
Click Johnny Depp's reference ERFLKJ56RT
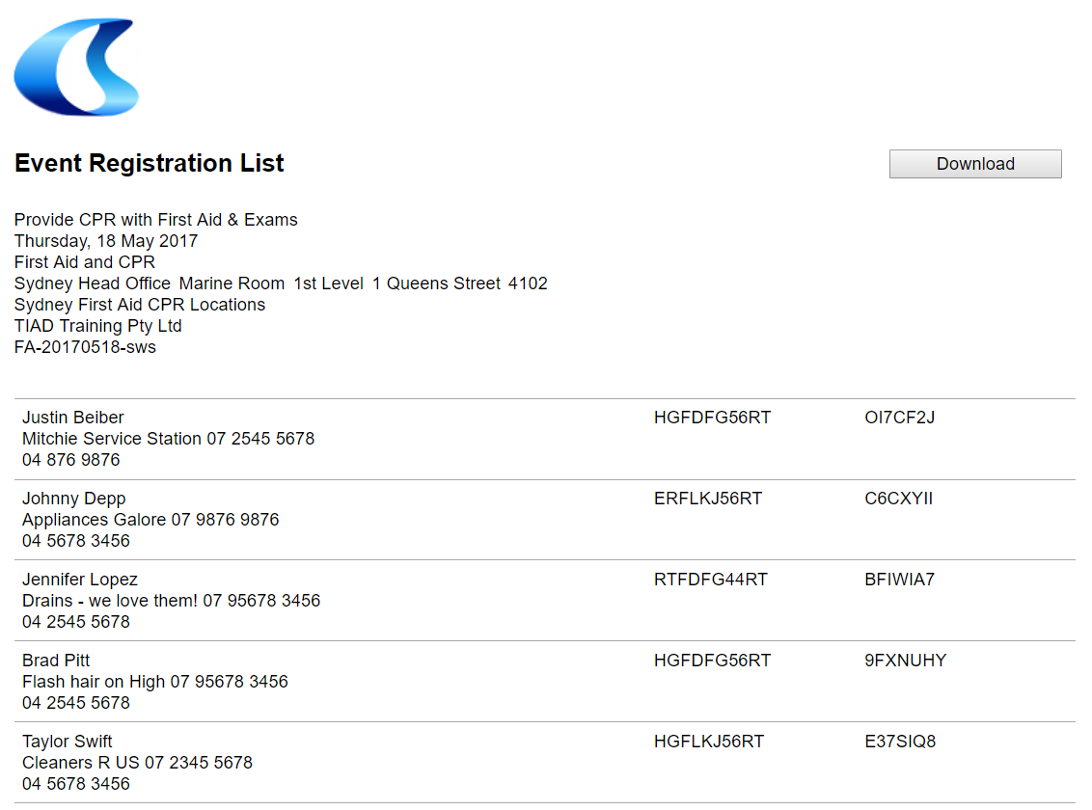click(707, 499)
